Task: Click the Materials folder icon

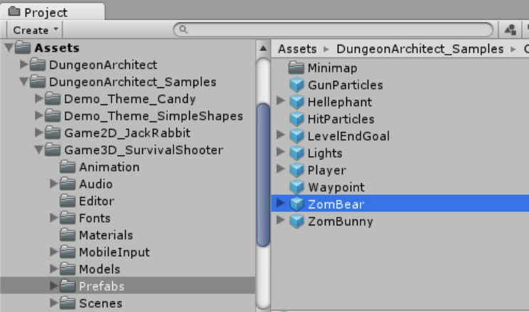Action: 68,235
